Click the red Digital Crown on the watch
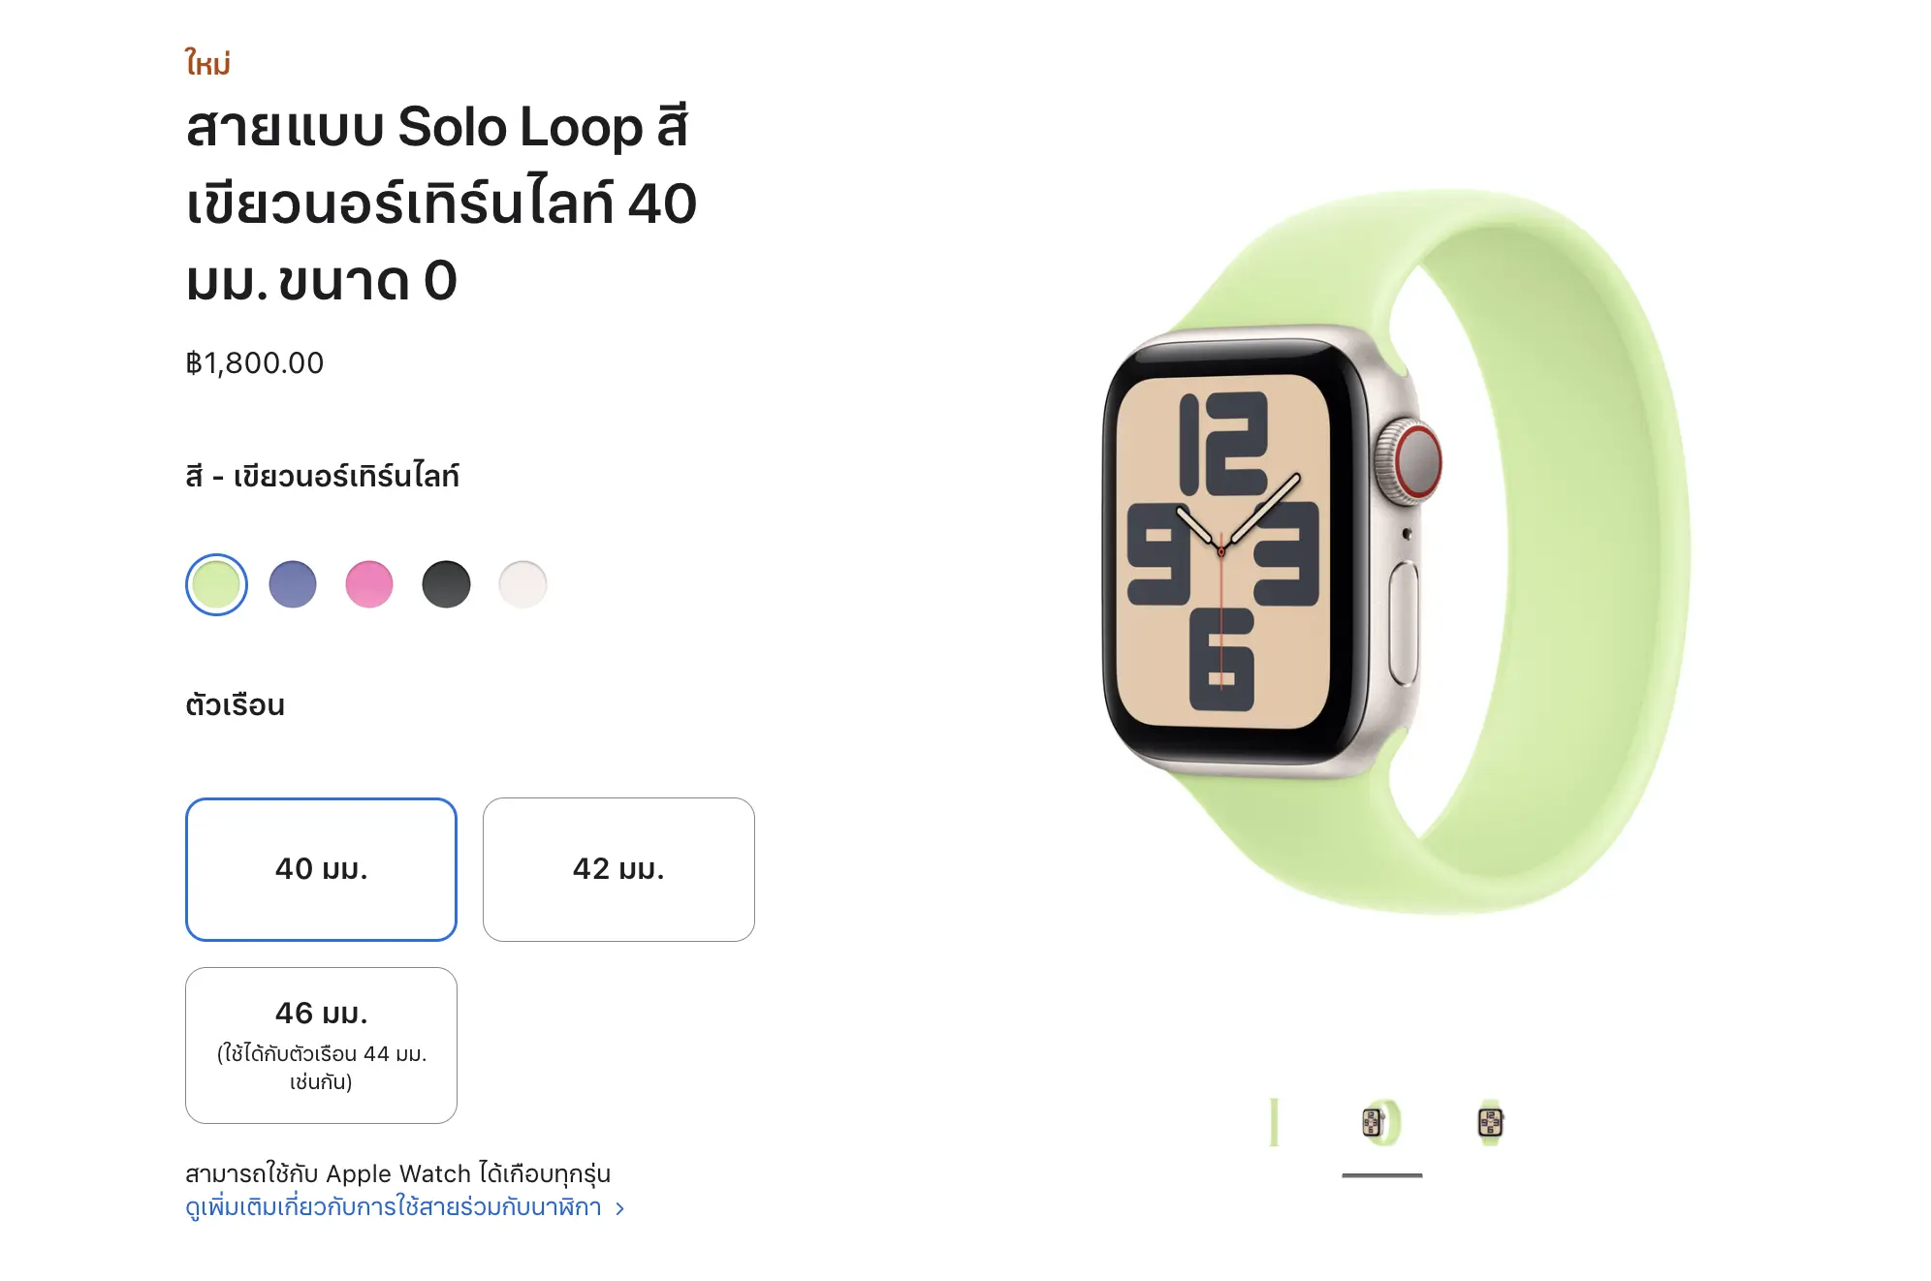Viewport: 1931px width, 1281px height. click(x=1416, y=460)
